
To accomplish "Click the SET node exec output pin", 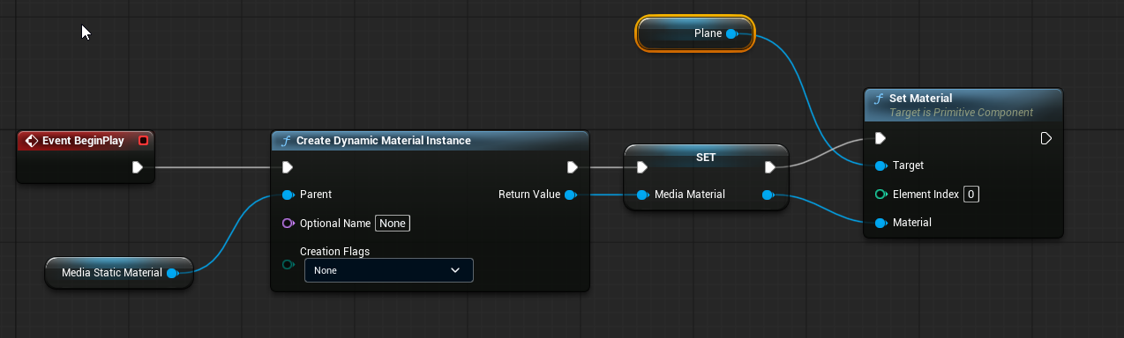I will [x=770, y=166].
